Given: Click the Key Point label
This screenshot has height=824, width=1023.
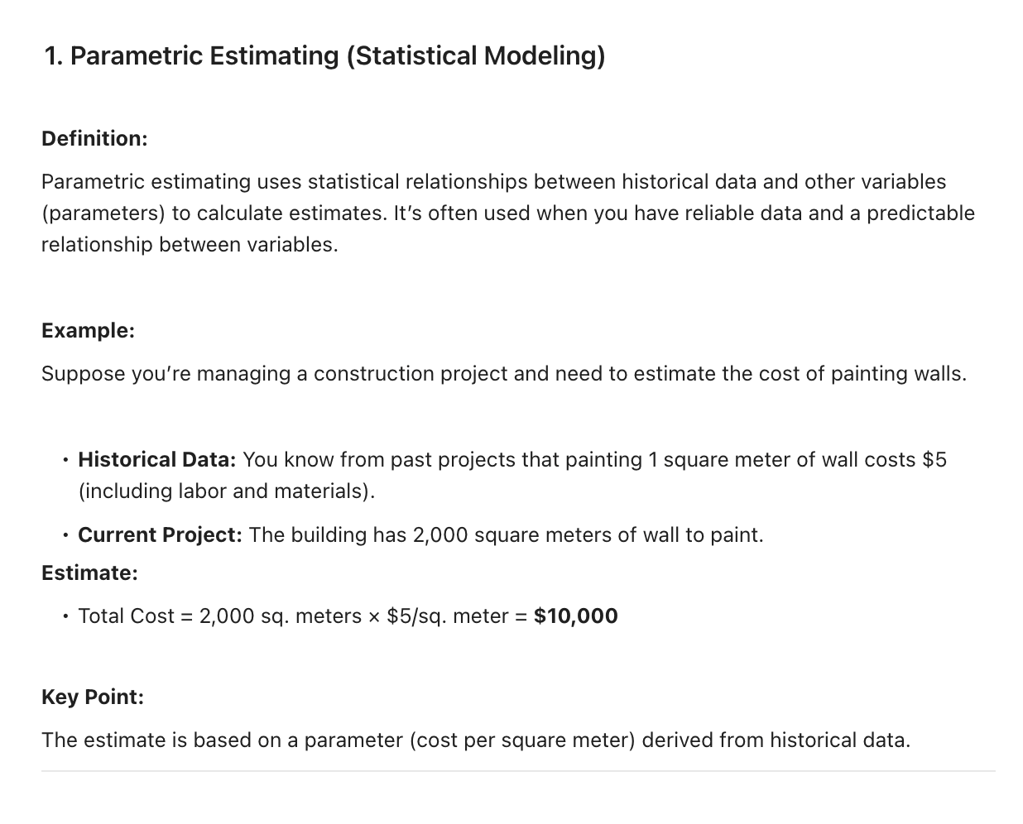Looking at the screenshot, I should tap(93, 697).
